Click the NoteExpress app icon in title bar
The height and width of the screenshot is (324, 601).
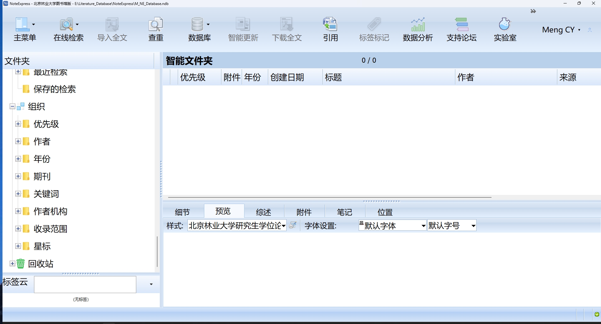(x=5, y=3)
